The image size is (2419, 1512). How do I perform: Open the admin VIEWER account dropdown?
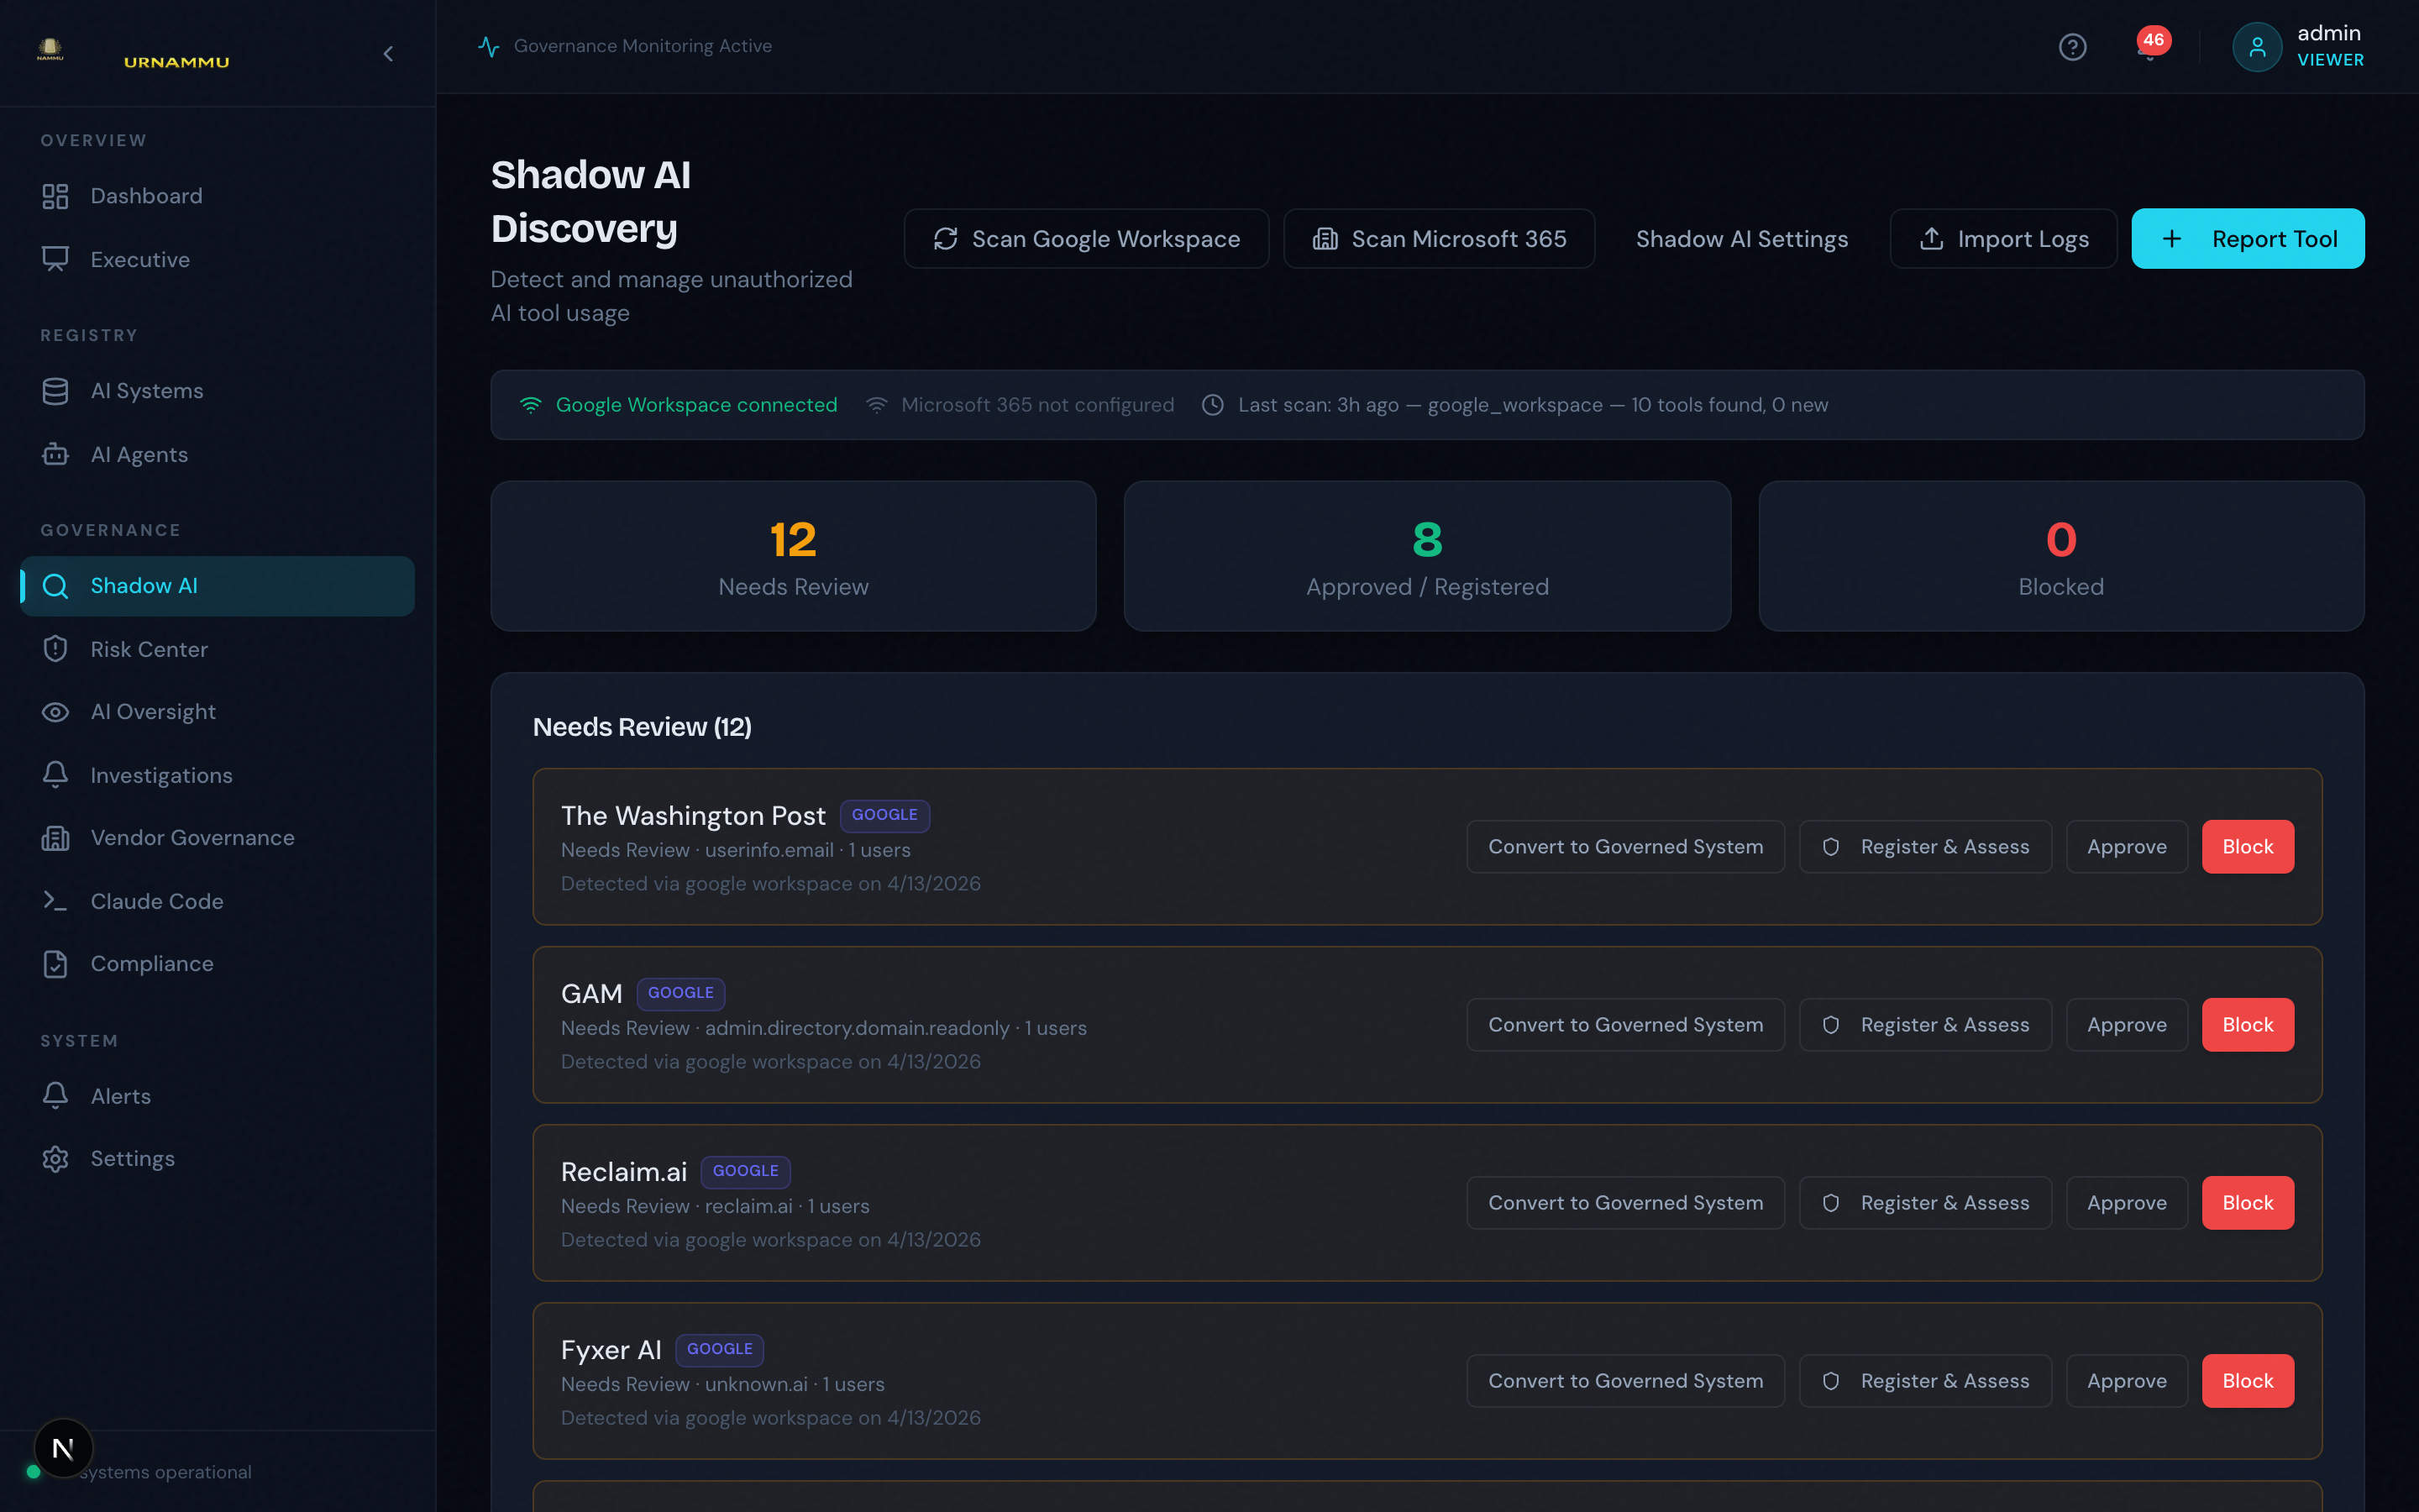(x=2298, y=46)
